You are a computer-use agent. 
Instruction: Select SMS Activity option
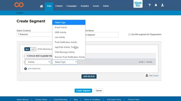click(x=69, y=32)
